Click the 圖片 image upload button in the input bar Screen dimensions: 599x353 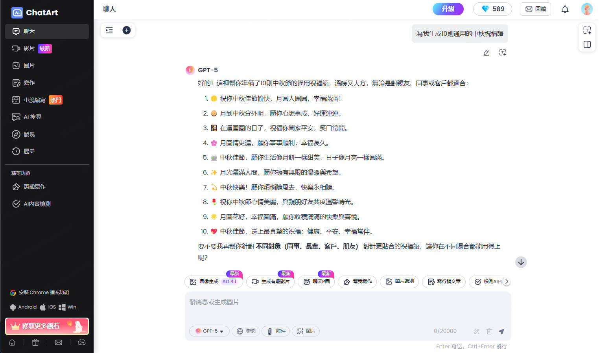[306, 331]
